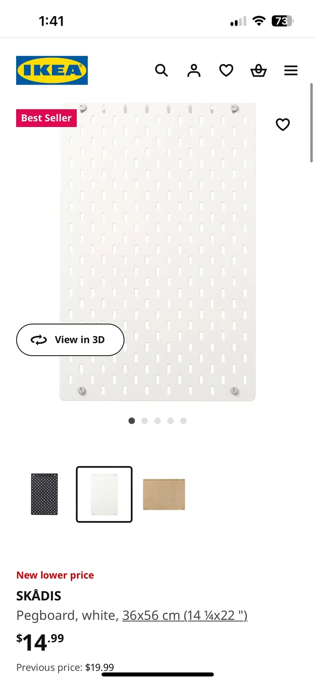Open the favorites heart in header

(x=226, y=71)
